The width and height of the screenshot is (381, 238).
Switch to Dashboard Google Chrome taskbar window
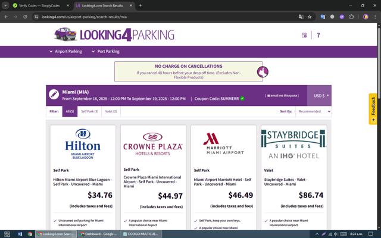[x=99, y=234]
